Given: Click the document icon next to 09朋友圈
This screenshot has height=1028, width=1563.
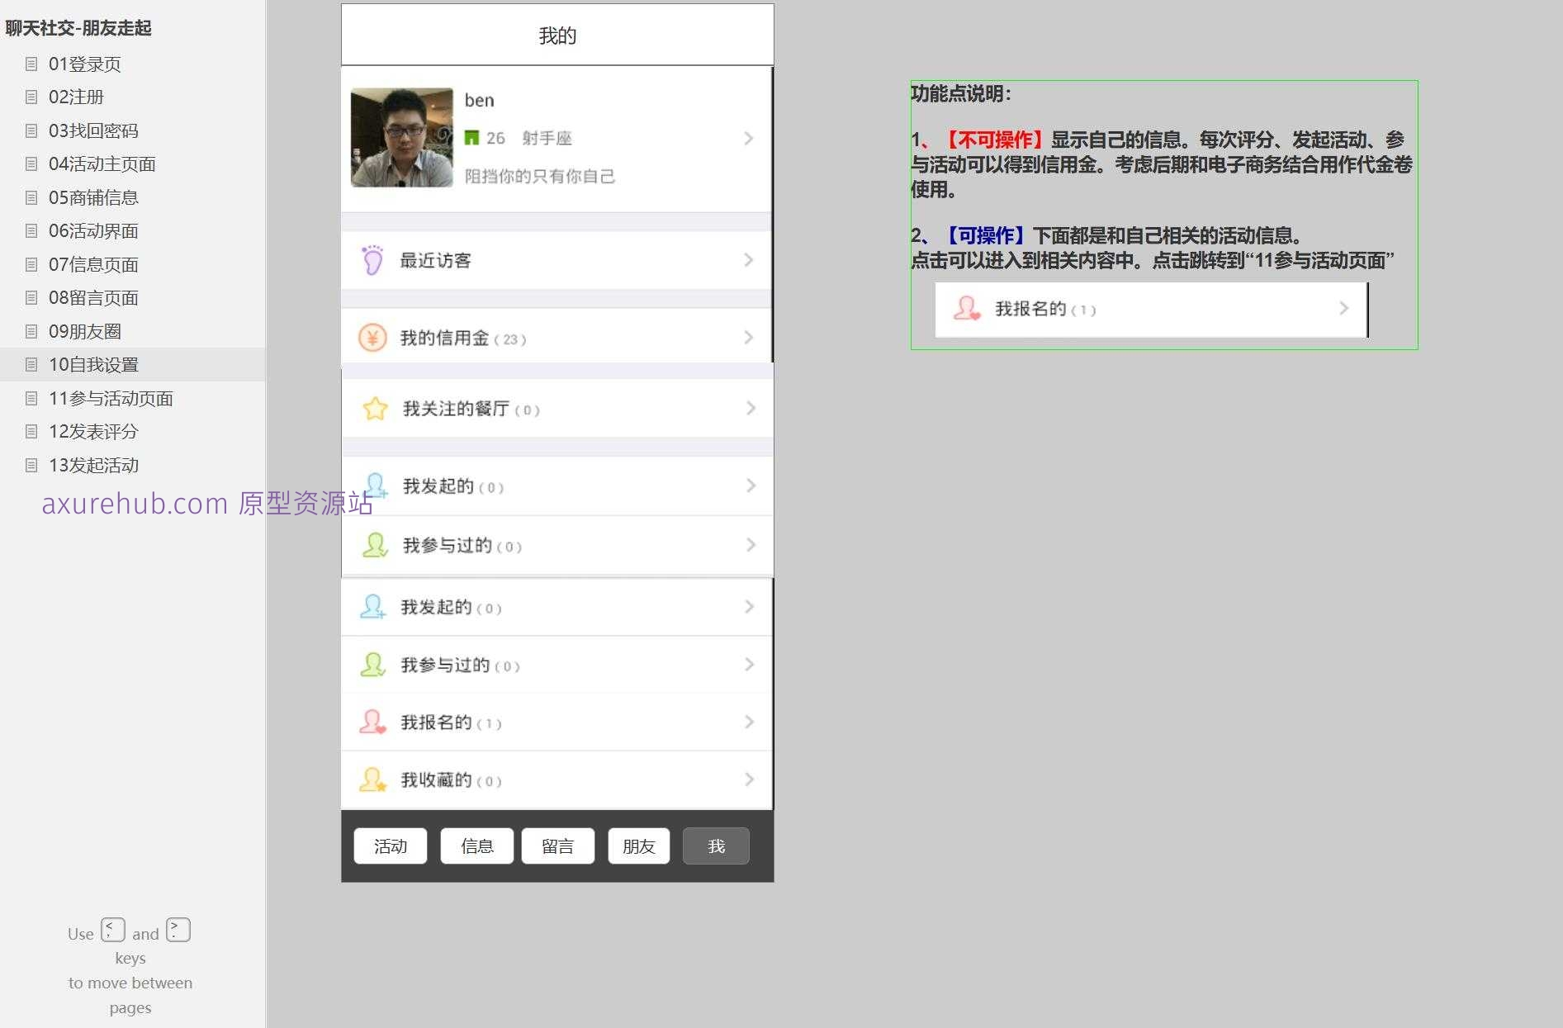Looking at the screenshot, I should [x=31, y=330].
